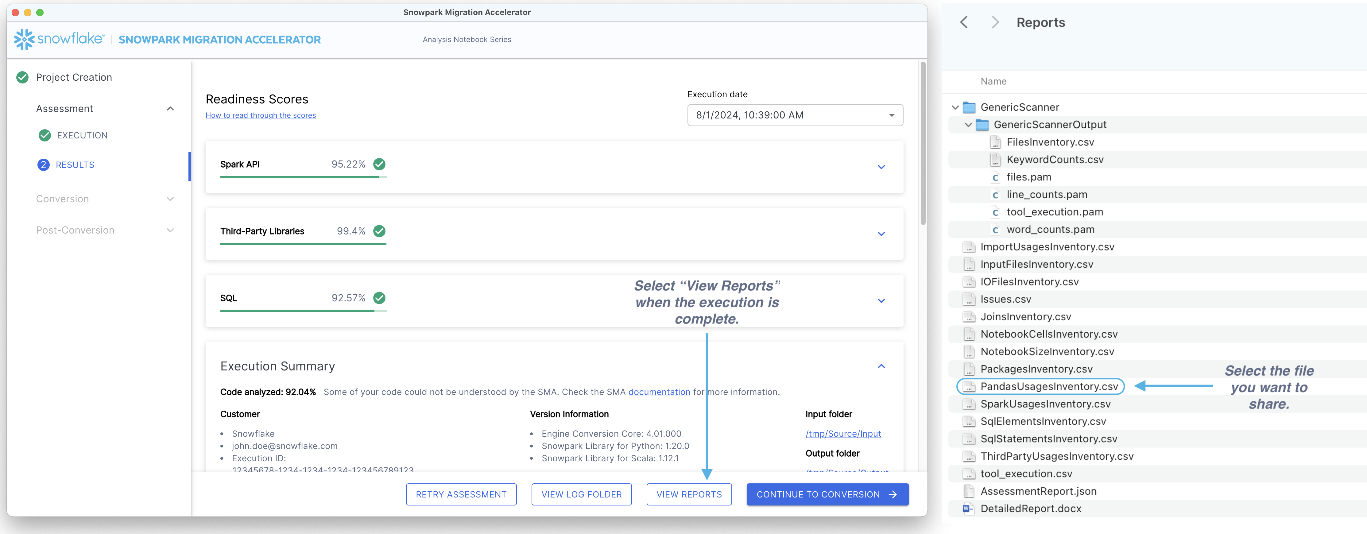Collapse the Assessment section in the sidebar
This screenshot has height=534, width=1367.
pos(170,108)
